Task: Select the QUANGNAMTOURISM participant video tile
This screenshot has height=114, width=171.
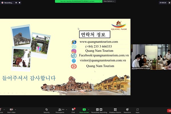Action: (x=151, y=57)
